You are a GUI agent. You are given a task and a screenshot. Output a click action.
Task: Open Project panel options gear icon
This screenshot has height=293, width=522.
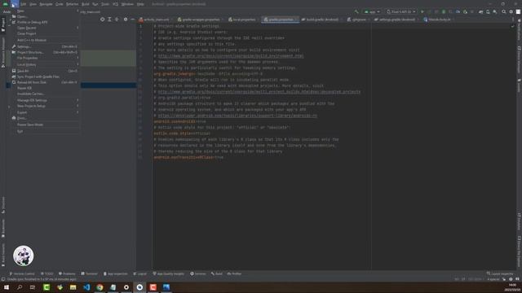click(126, 20)
